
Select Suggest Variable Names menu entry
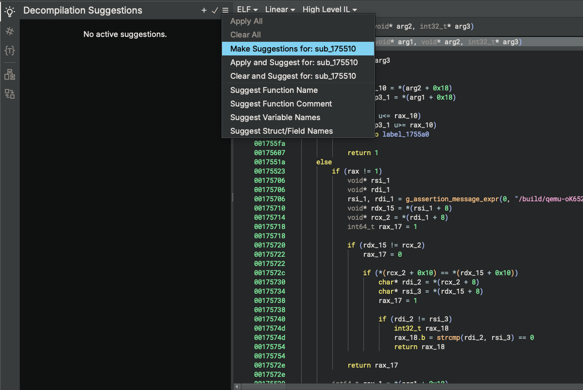click(275, 117)
